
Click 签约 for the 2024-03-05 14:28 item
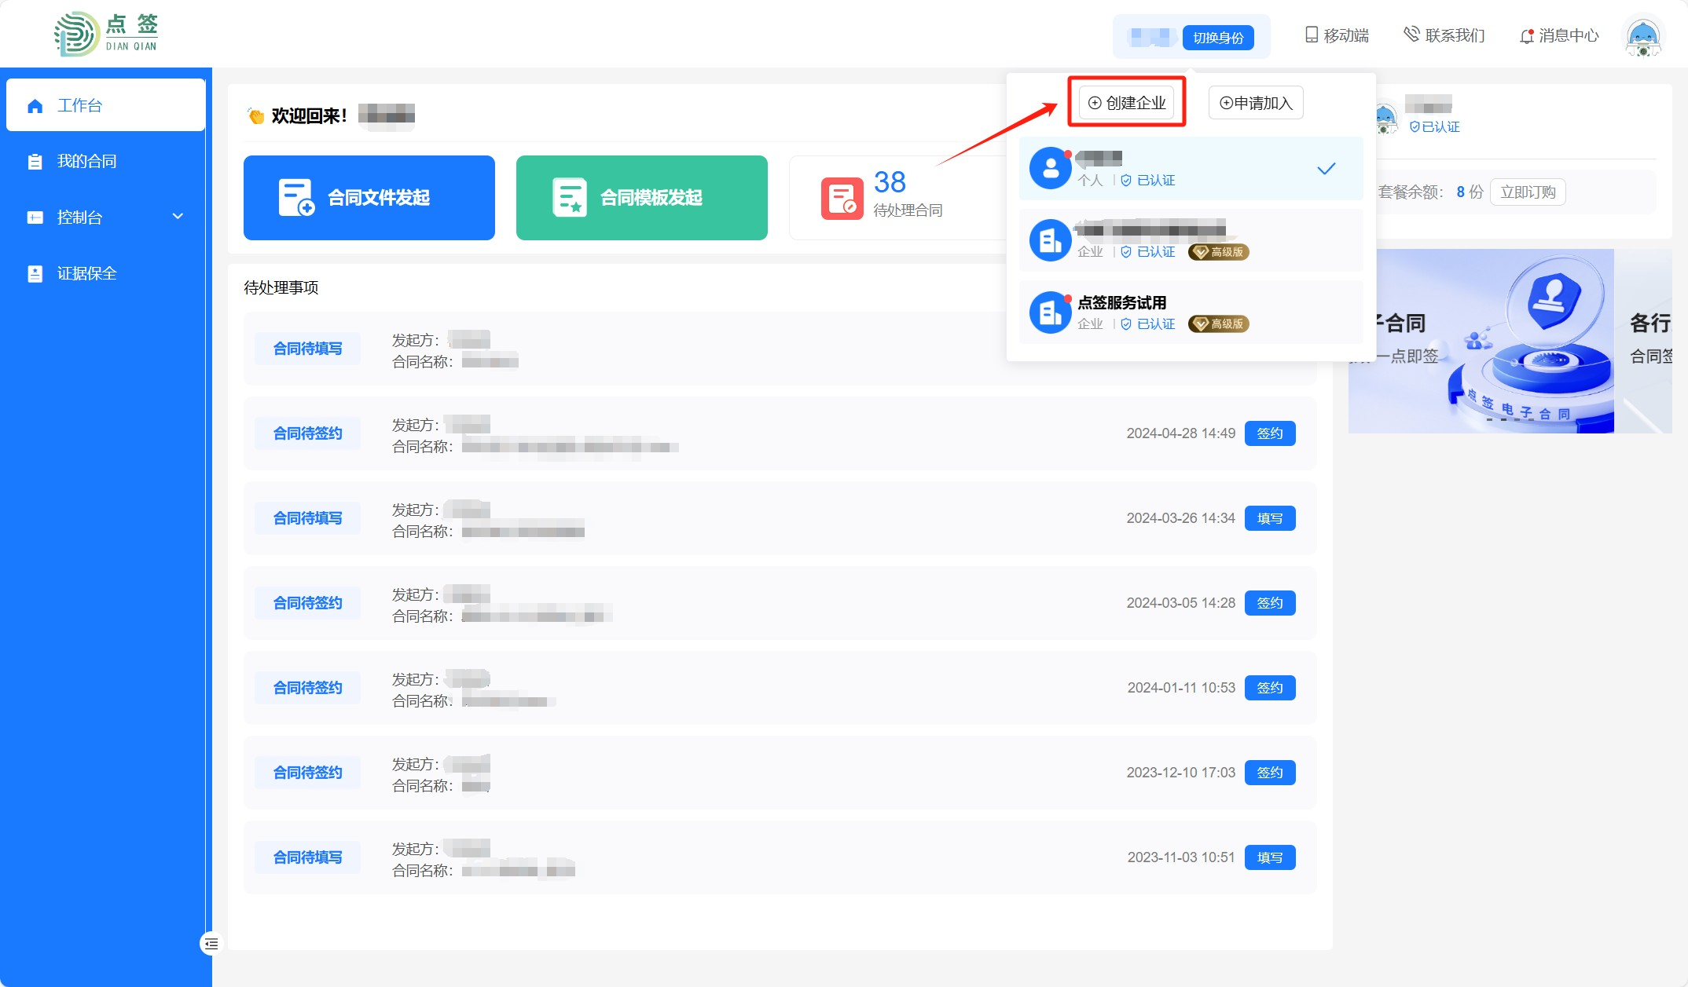pos(1270,603)
